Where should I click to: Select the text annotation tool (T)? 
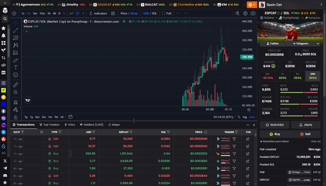point(15,67)
